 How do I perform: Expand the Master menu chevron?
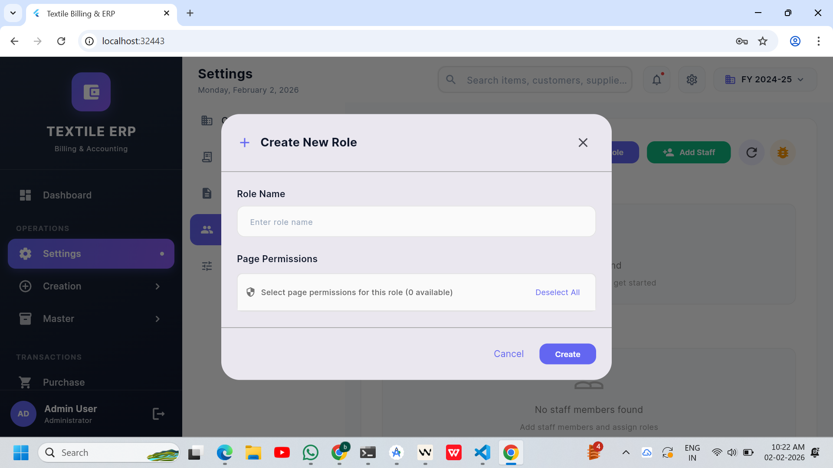point(157,319)
